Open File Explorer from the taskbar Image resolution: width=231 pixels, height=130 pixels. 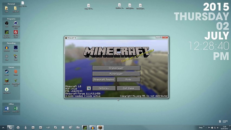coord(78,128)
